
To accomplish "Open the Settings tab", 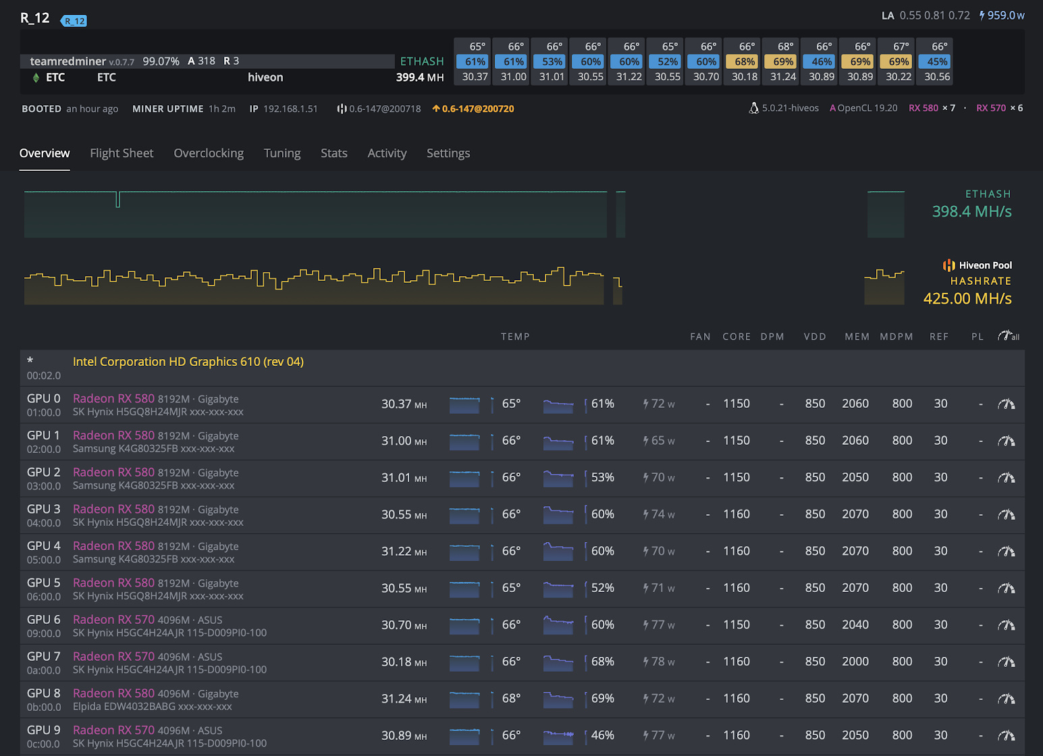I will click(448, 153).
